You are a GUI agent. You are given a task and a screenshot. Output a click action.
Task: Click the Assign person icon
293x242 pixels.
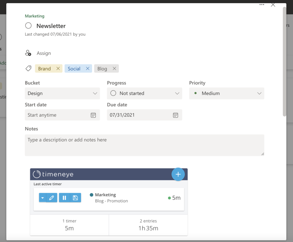[28, 53]
